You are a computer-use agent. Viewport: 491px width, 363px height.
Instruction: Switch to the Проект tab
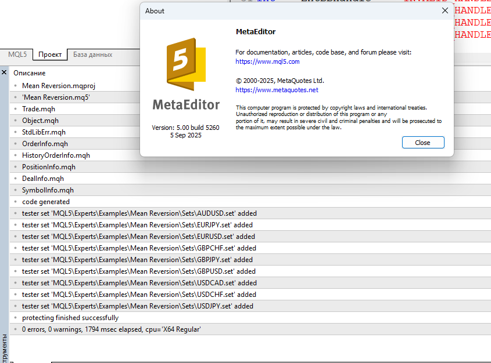pos(50,55)
